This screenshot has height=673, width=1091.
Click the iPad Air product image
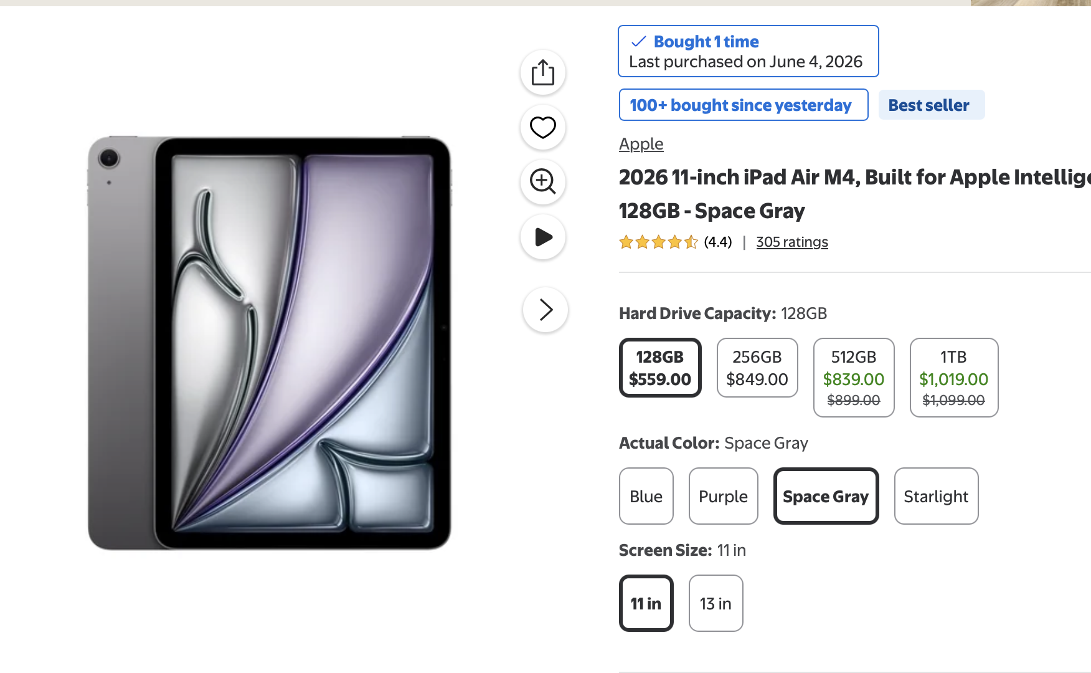coord(270,343)
